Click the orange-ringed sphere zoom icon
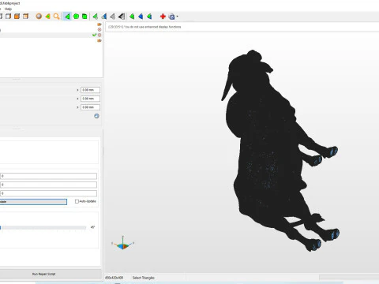This screenshot has width=379, height=284. [x=39, y=17]
